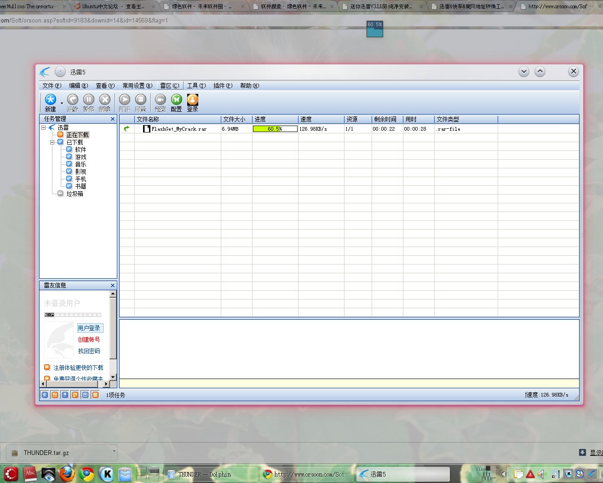Open the 编辑(E) menu
The height and width of the screenshot is (483, 603).
(78, 86)
